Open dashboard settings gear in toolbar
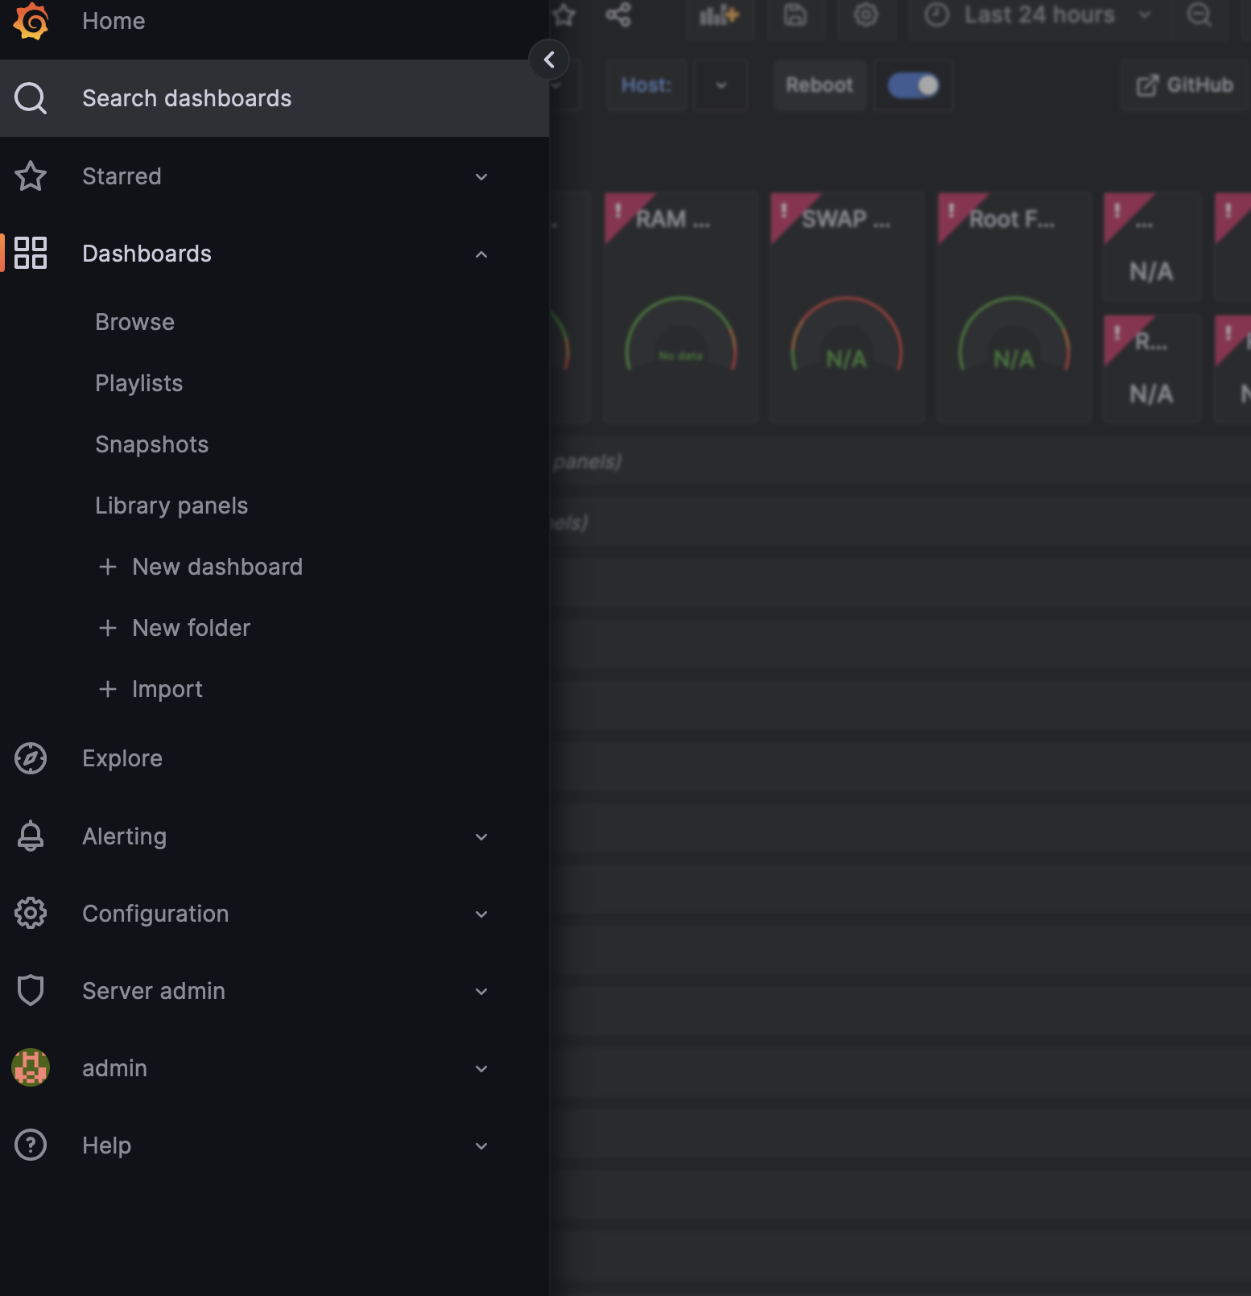The width and height of the screenshot is (1251, 1296). pyautogui.click(x=866, y=14)
